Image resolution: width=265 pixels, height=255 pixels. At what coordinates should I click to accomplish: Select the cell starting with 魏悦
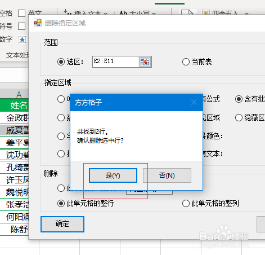[14, 192]
